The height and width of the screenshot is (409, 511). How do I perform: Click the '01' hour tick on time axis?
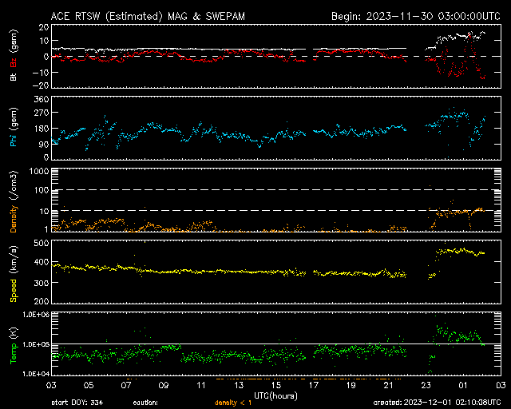click(463, 386)
